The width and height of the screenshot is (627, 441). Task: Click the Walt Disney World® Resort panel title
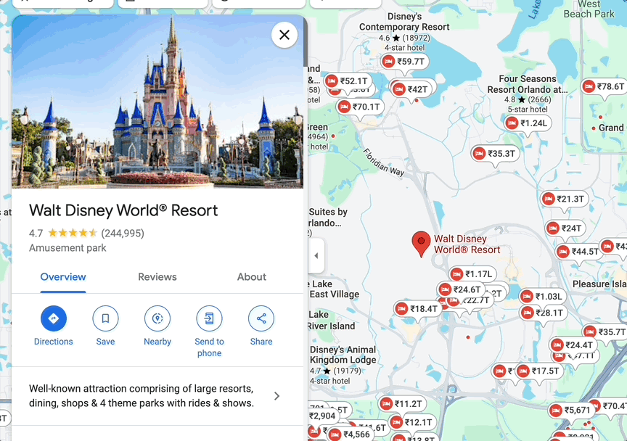point(123,210)
